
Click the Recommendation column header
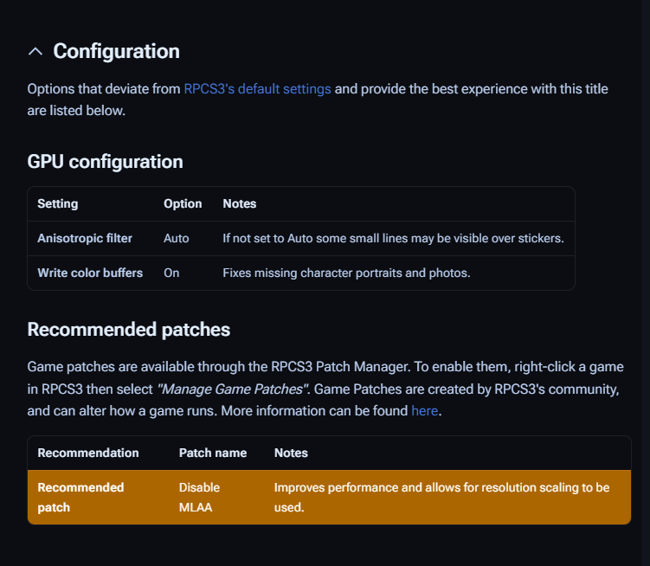88,453
